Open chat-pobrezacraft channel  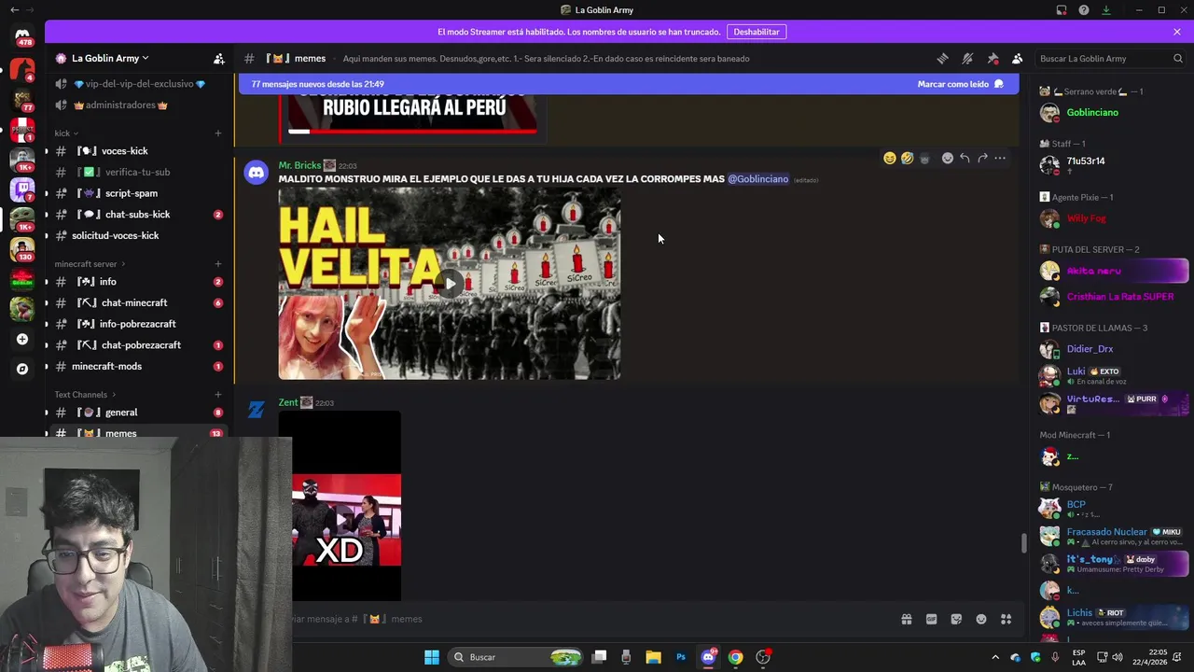(137, 345)
